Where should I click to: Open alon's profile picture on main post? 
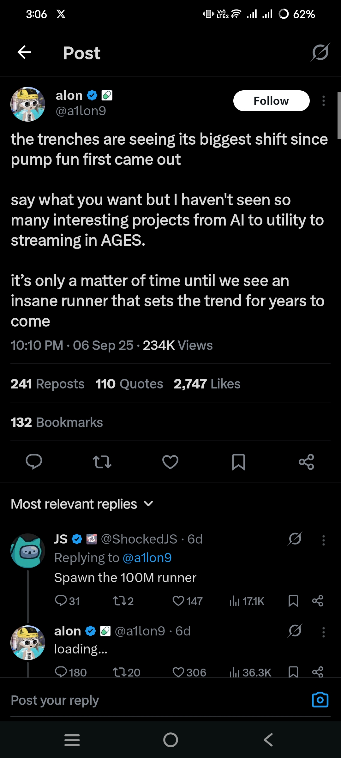[28, 104]
